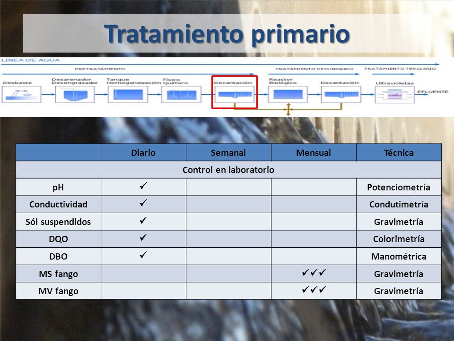Click the Tratamiento primario slide title
454x341 pixels.
click(x=227, y=34)
